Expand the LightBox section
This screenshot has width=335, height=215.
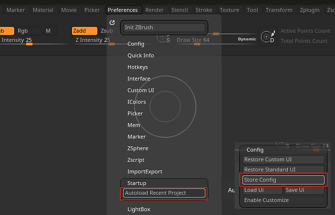click(138, 209)
